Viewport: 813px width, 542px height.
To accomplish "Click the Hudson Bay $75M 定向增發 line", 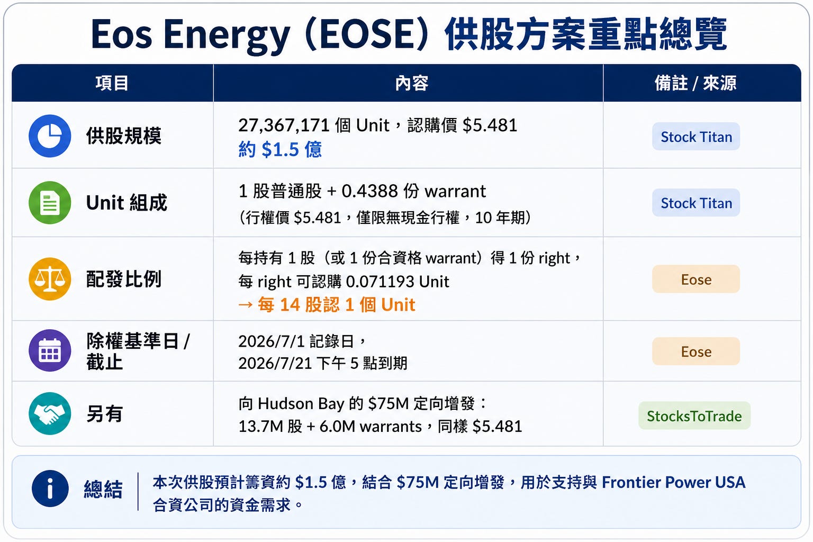I will [363, 404].
